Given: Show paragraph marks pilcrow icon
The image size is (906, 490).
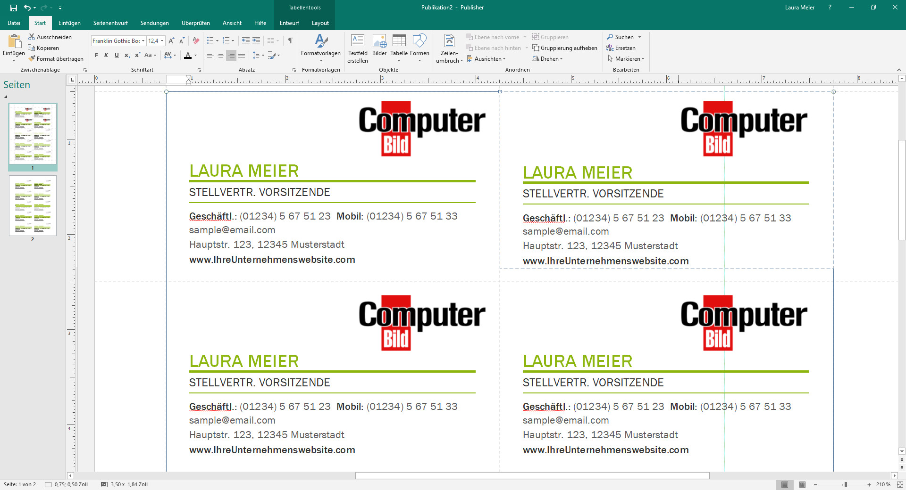Looking at the screenshot, I should coord(291,41).
